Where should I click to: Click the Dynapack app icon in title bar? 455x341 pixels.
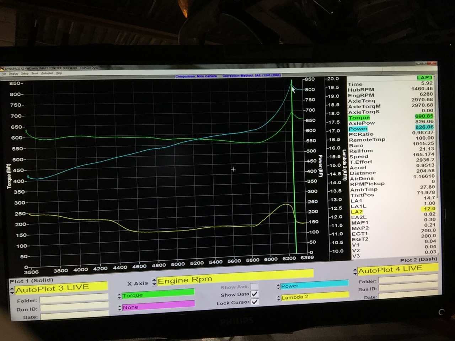click(2, 69)
